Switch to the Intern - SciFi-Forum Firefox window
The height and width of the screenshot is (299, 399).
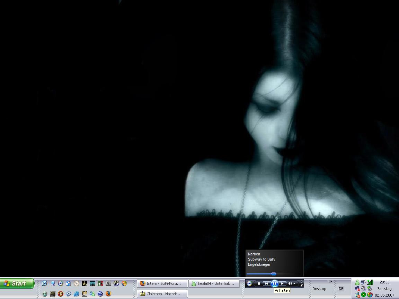tap(162, 283)
